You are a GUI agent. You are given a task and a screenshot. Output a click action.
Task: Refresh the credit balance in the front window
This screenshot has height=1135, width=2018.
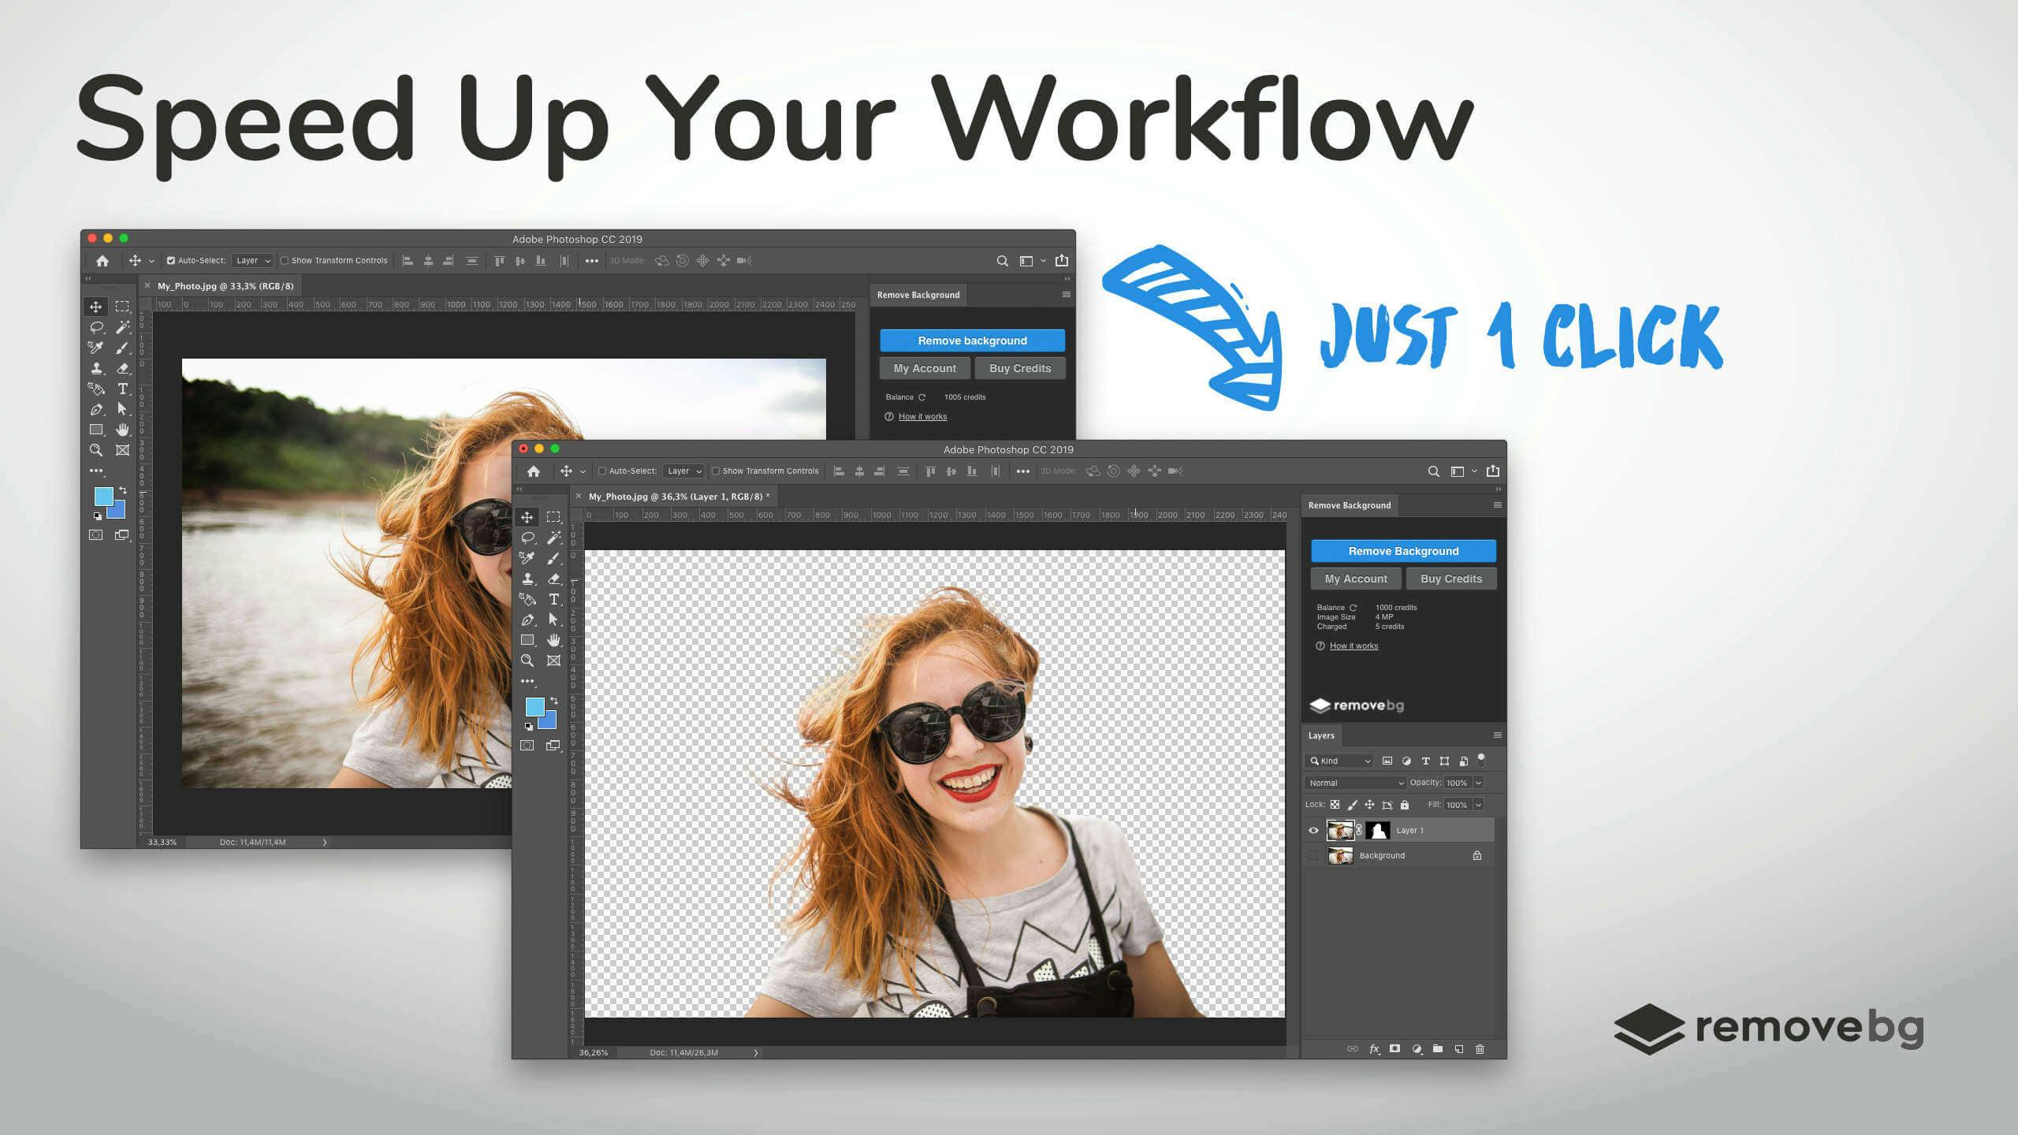pos(1353,608)
